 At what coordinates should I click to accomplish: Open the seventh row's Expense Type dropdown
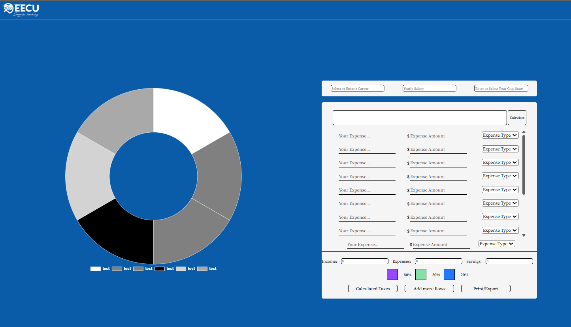tap(500, 216)
